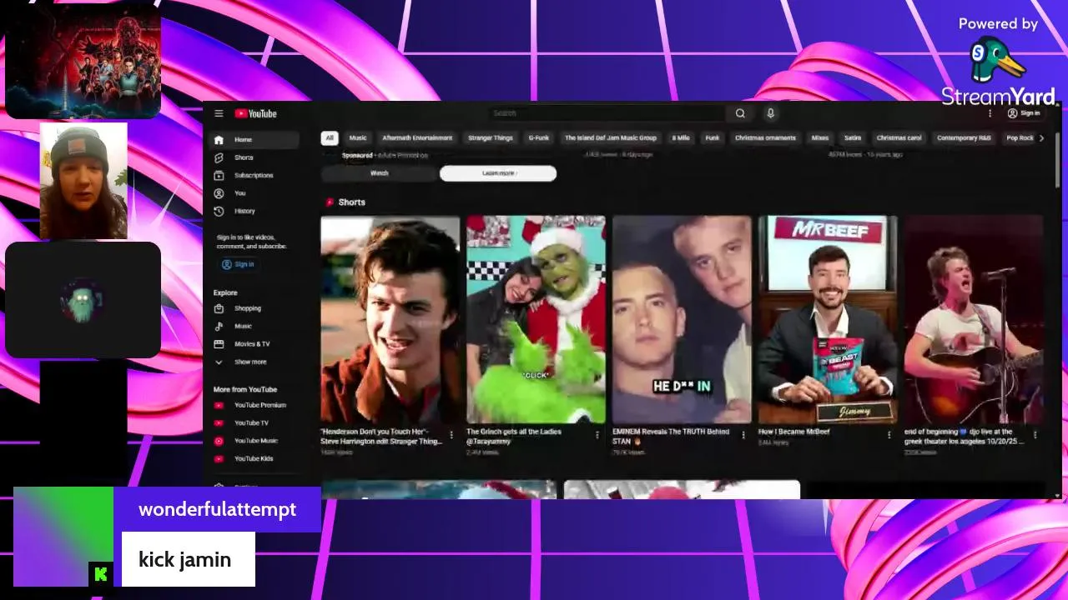Screen dimensions: 1068x600
Task: Click the woman's webcam feed
Action: click(83, 181)
